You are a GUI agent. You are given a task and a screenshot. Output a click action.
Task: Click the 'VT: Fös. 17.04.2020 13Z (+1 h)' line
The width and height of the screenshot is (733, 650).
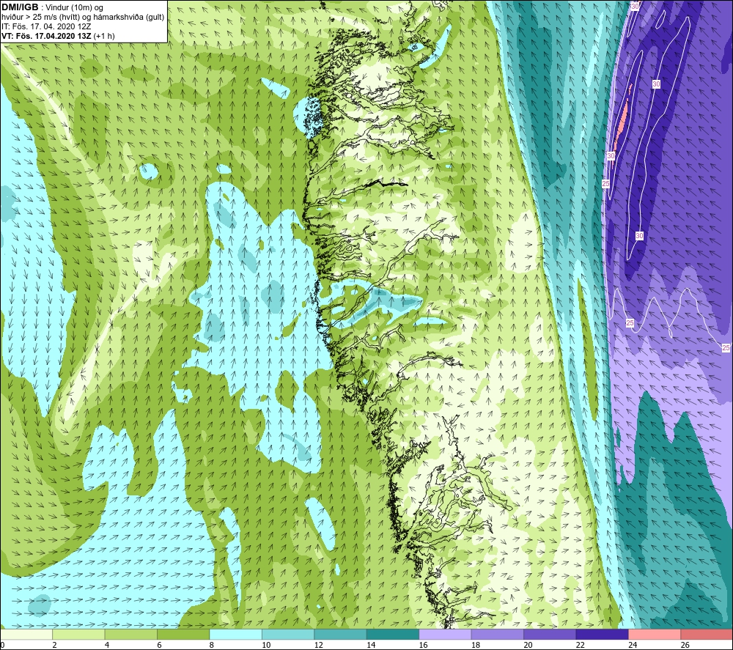point(58,36)
